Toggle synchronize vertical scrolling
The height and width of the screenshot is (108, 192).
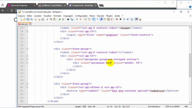[x=85, y=19]
